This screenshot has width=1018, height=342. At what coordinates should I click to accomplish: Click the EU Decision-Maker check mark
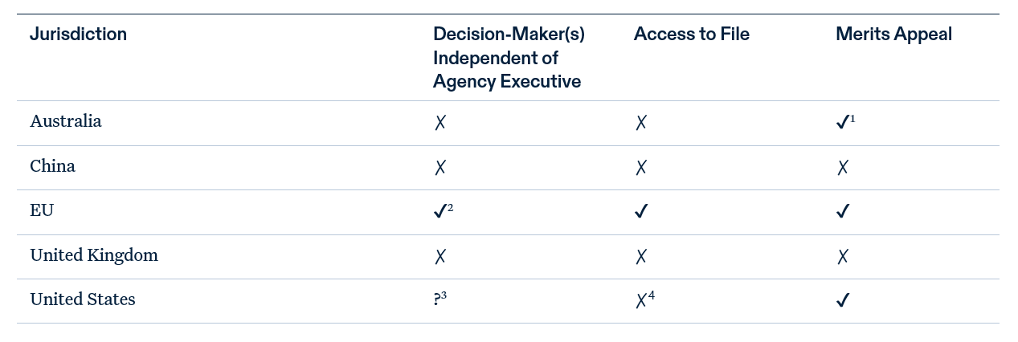[x=439, y=212]
